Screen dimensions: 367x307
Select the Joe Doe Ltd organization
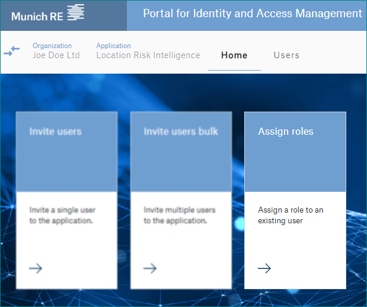pyautogui.click(x=56, y=55)
